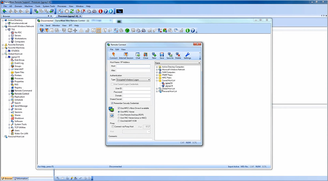Select gtgray2-lt saved host entry
Viewport: 328px width, 181px height.
coord(169,86)
